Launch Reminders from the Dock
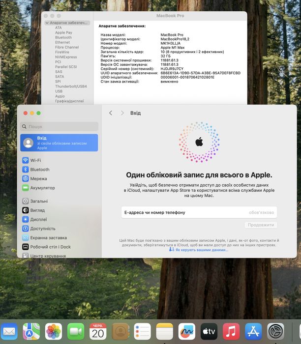This screenshot has width=301, height=344. click(142, 331)
